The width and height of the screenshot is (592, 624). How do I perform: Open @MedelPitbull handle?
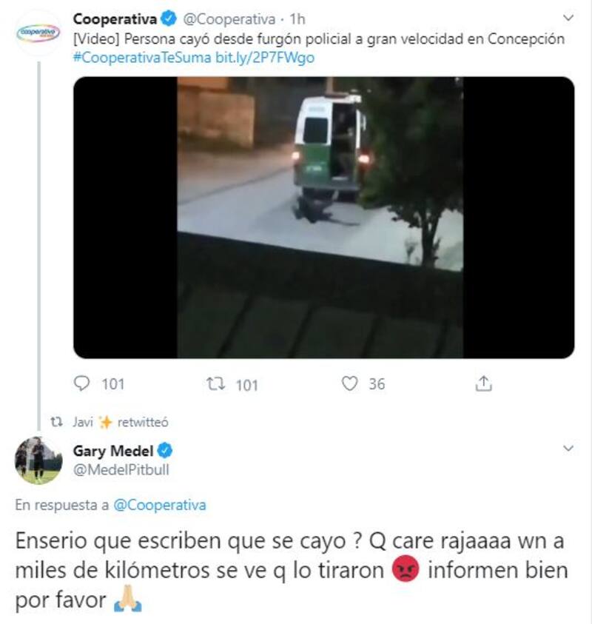click(121, 469)
